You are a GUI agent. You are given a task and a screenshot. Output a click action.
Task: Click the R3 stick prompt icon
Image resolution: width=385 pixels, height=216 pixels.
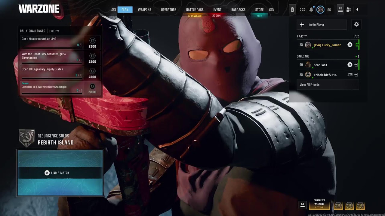point(340,9)
